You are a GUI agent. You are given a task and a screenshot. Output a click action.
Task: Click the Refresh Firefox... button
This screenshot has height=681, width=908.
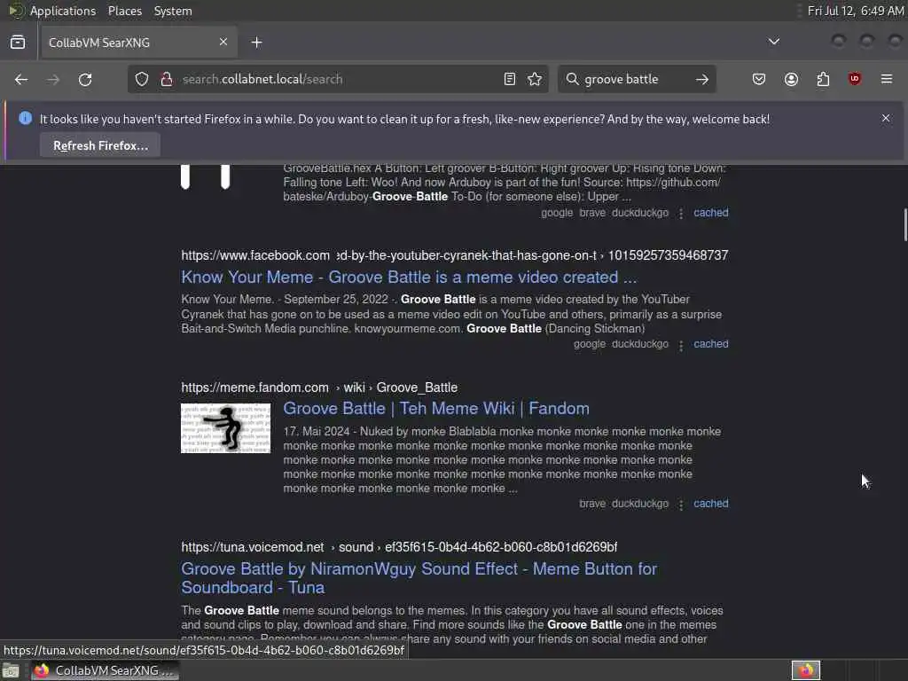click(100, 145)
